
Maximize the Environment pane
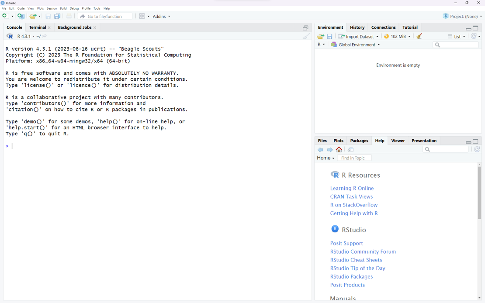pos(476,28)
